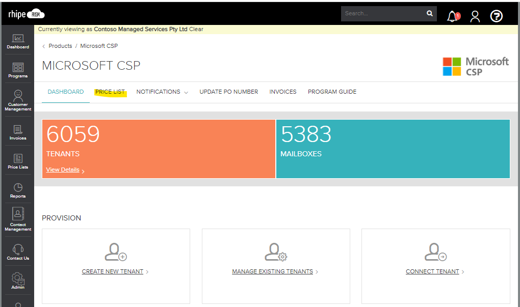Click Contoso Managed Services Pty Ltd text
This screenshot has height=307, width=520.
coord(141,29)
